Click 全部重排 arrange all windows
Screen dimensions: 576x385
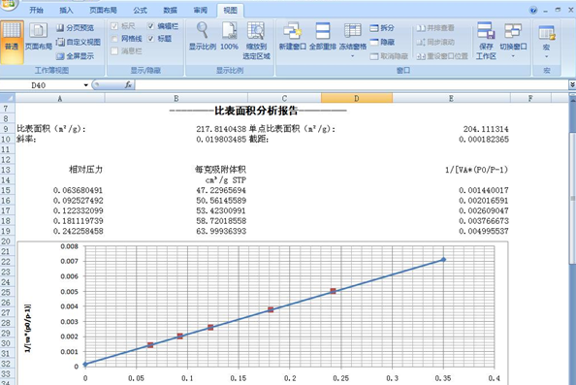click(323, 36)
